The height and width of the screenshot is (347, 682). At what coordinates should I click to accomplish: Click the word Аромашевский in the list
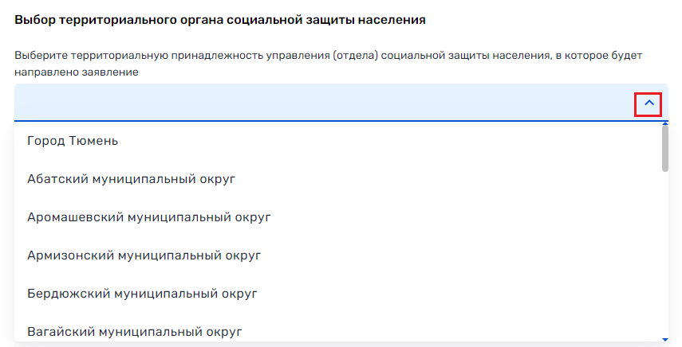click(75, 217)
